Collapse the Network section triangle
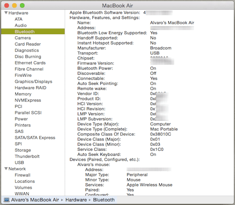This screenshot has height=205, width=235. coord(6,169)
